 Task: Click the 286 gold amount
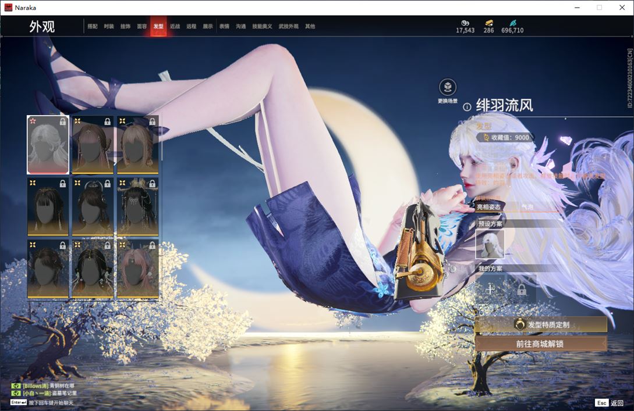click(x=489, y=30)
